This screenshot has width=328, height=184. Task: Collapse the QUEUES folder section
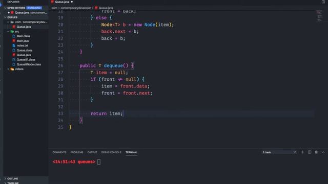tap(5, 17)
